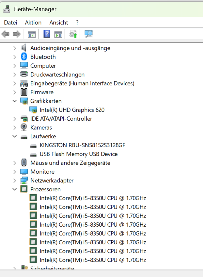Expand IDE ATA/ATAPI-Controller node

tap(14, 119)
